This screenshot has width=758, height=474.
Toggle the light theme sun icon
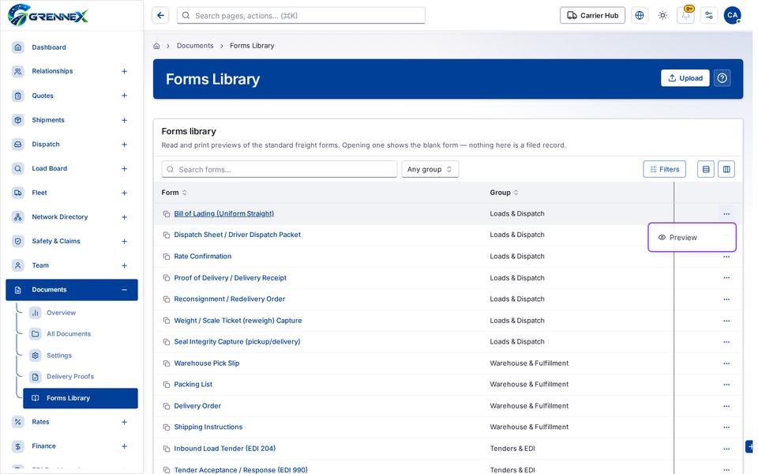click(x=662, y=16)
